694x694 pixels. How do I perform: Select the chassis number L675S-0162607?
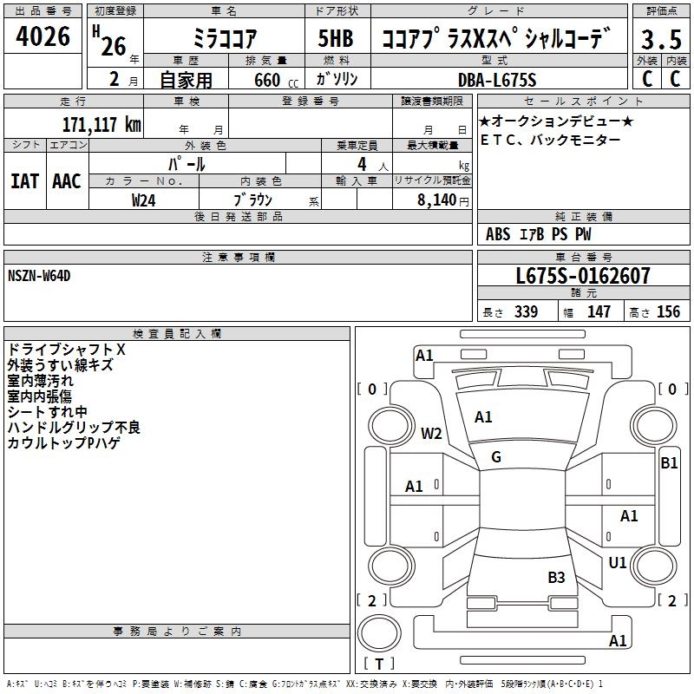click(x=583, y=275)
